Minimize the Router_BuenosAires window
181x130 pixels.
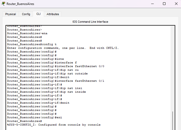[x=152, y=4]
